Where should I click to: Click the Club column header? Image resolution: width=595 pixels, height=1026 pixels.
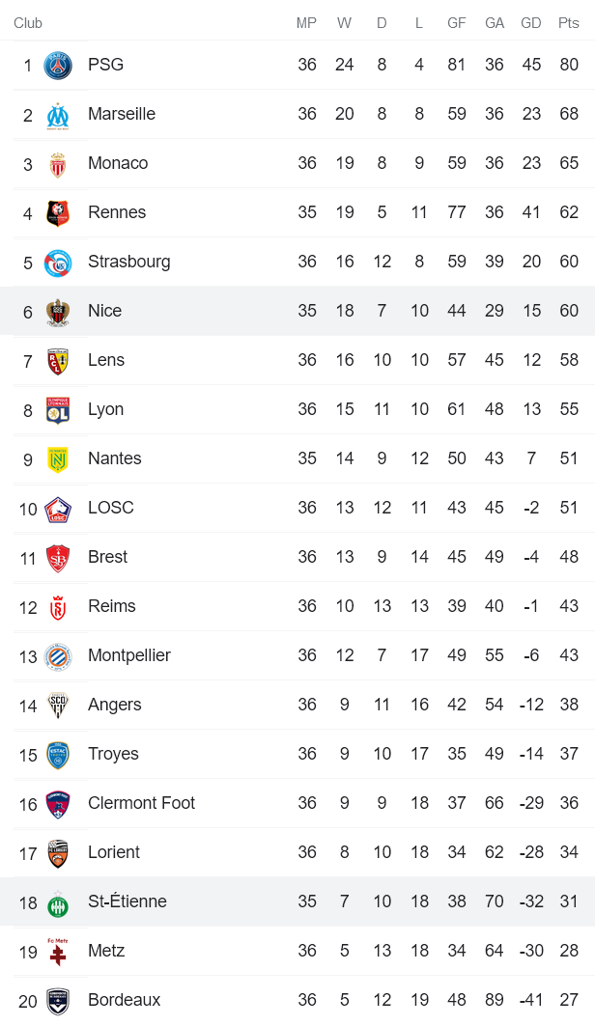[x=28, y=23]
